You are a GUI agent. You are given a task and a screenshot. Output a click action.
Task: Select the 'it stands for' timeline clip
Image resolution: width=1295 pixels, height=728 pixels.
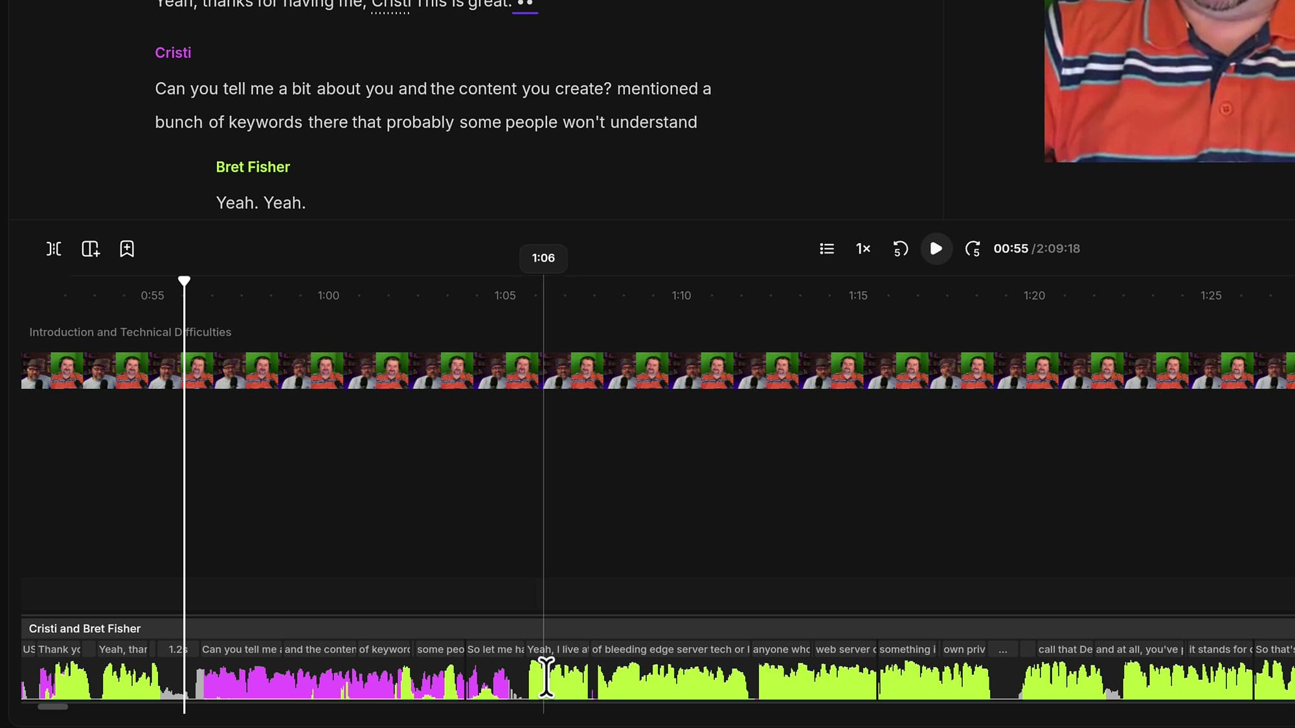pyautogui.click(x=1219, y=649)
